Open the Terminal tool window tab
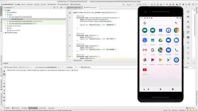The width and height of the screenshot is (198, 111). click(16, 108)
